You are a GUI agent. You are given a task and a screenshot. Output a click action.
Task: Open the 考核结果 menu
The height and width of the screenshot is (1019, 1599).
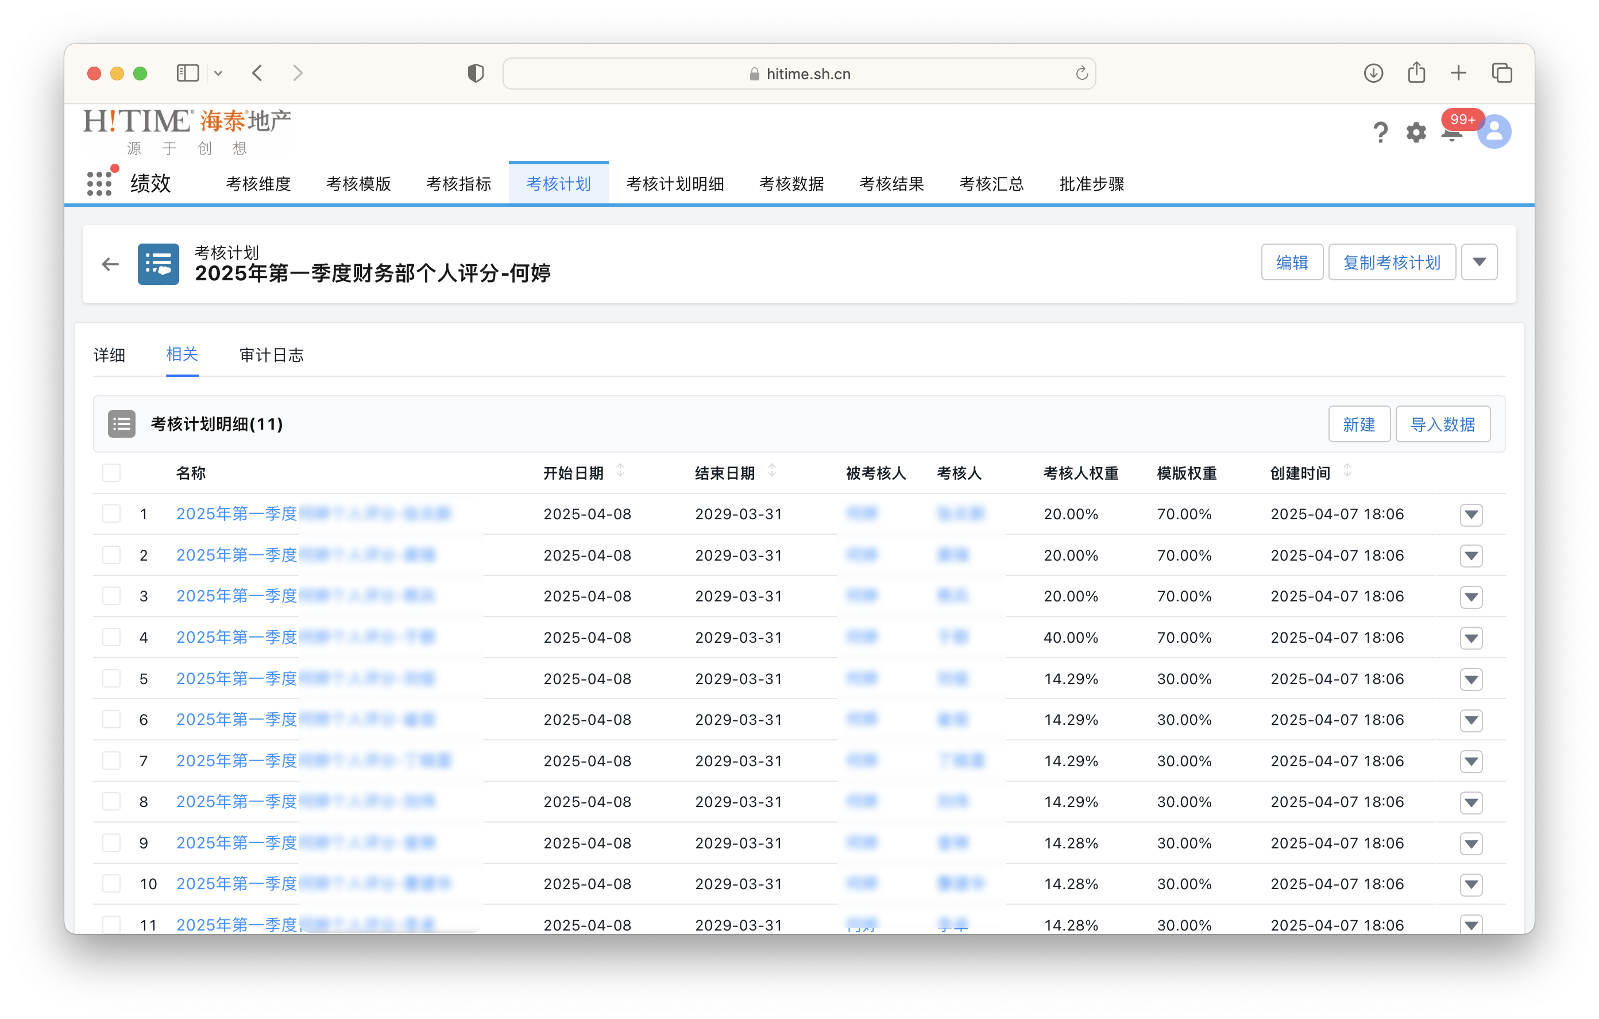892,184
